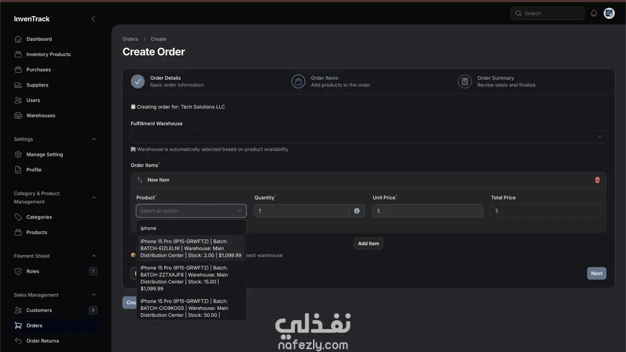The image size is (626, 352).
Task: Open the Fulfillment Warehouse dropdown
Action: click(368, 137)
